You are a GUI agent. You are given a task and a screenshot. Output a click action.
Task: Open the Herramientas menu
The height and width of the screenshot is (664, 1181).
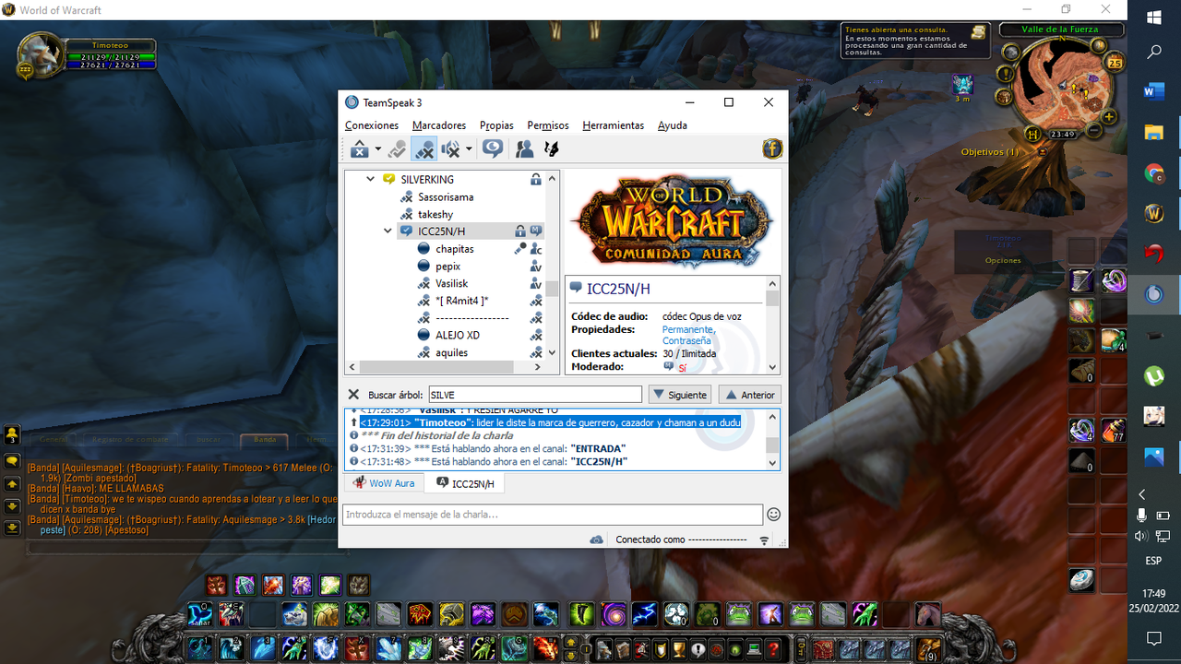pos(613,125)
